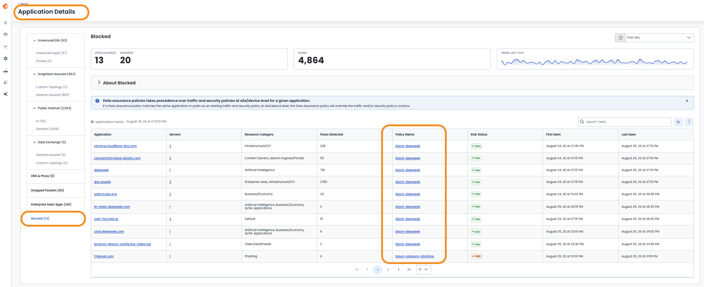This screenshot has height=287, width=704.
Task: Click the trend last 1 day sparkline
Action: click(594, 62)
